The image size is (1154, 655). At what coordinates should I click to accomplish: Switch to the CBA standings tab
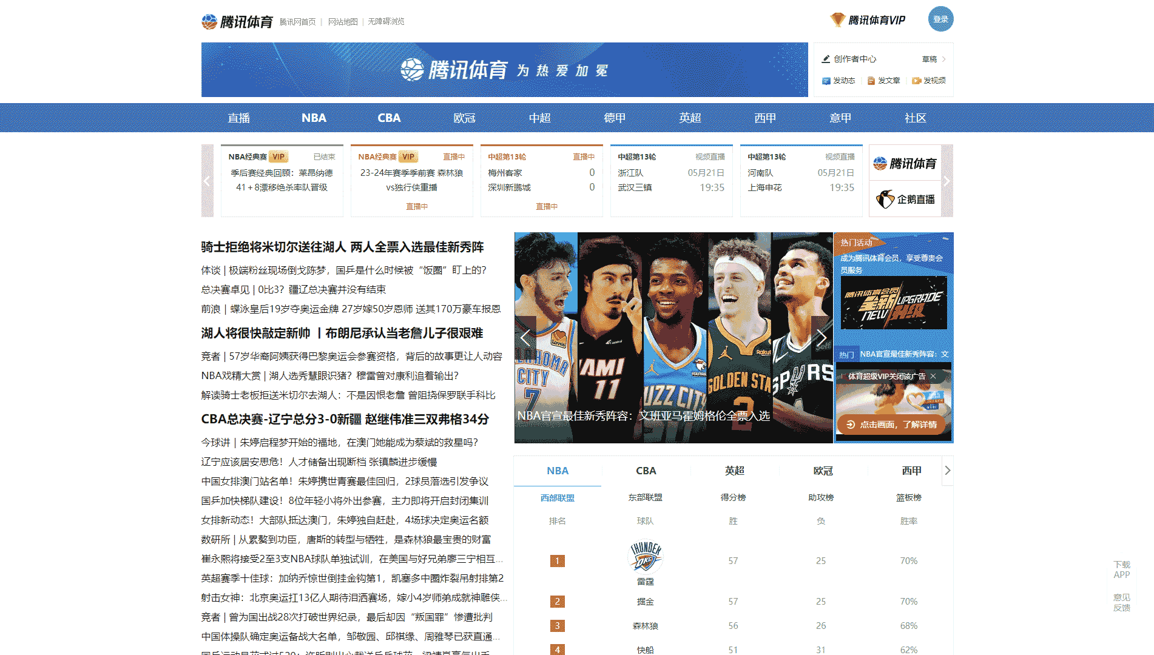pos(646,471)
